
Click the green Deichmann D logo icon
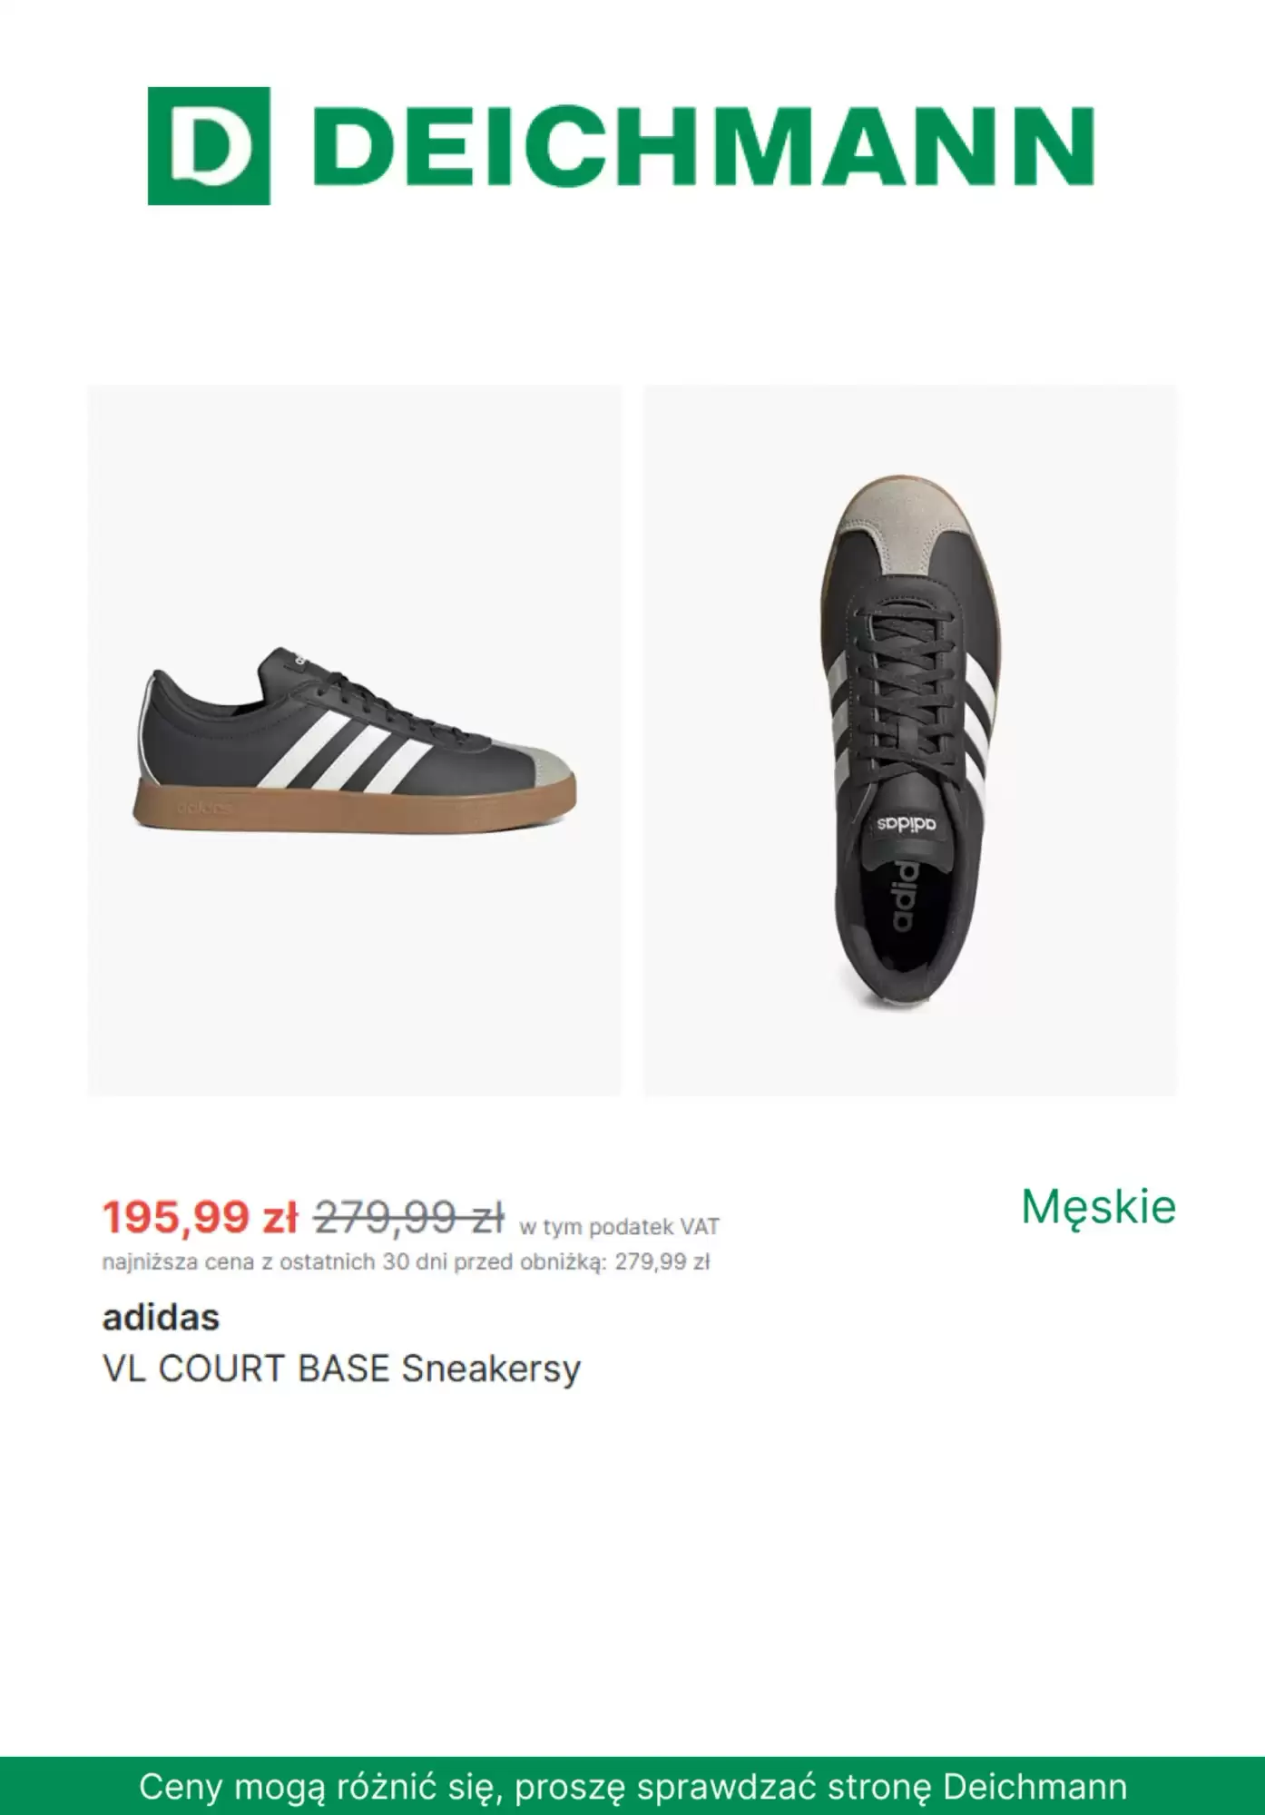tap(209, 146)
